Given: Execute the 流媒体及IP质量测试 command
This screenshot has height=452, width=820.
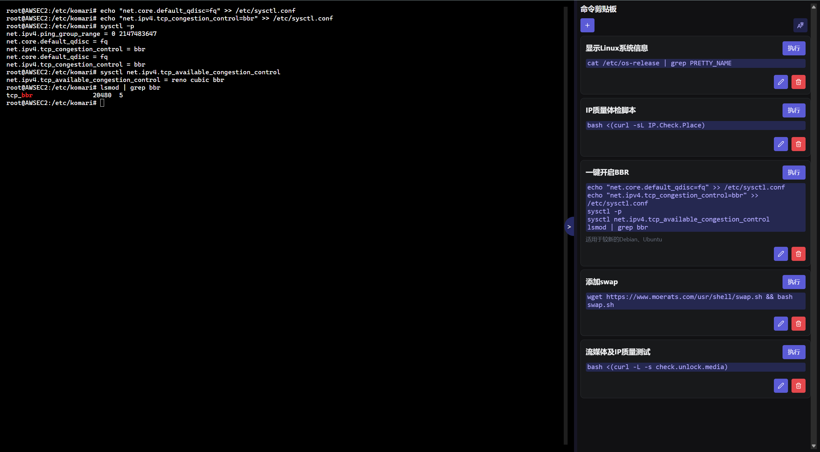Looking at the screenshot, I should [x=794, y=352].
